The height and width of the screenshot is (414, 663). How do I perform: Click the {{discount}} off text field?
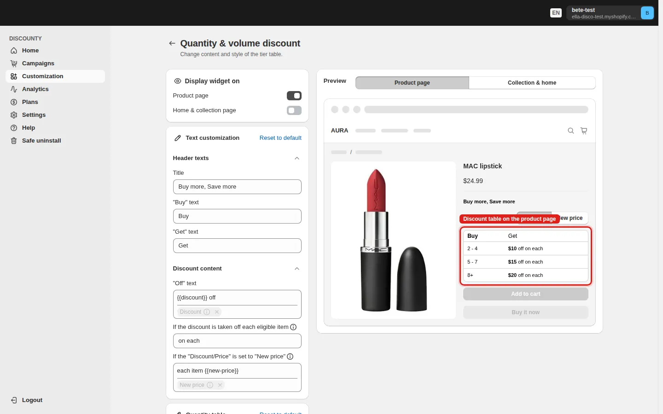pyautogui.click(x=237, y=298)
